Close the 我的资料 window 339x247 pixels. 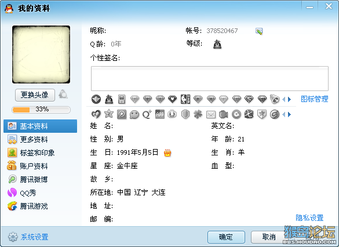click(x=329, y=6)
